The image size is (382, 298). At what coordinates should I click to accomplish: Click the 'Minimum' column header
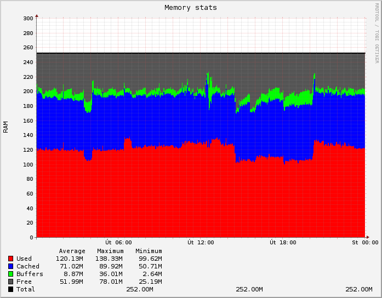pyautogui.click(x=149, y=251)
